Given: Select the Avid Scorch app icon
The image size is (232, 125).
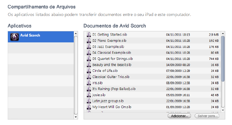Looking at the screenshot, I should point(14,37).
